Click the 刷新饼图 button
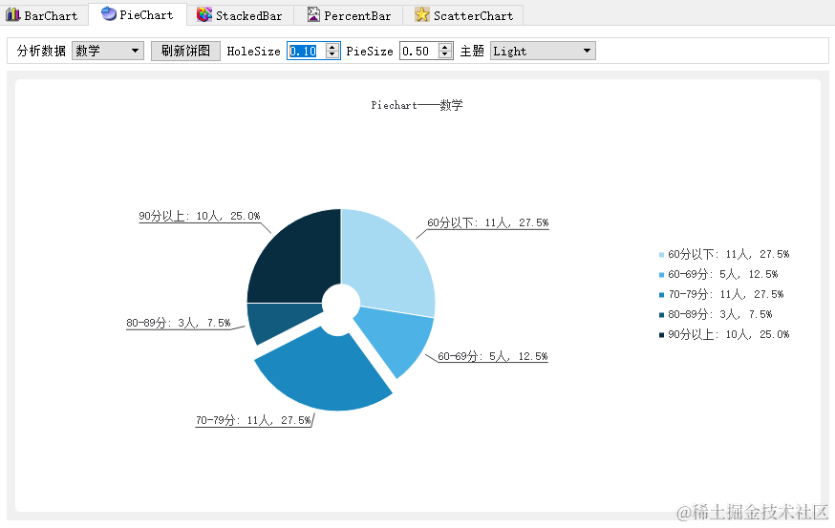The width and height of the screenshot is (835, 528). pos(185,52)
